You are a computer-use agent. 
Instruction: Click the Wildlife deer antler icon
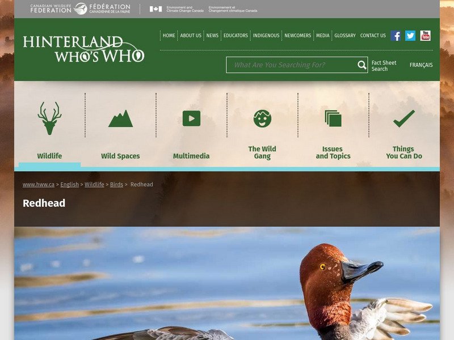coord(49,118)
